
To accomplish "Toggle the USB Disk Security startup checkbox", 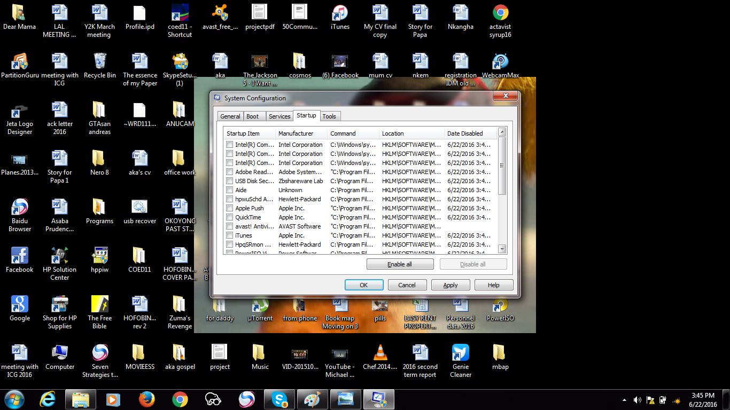I will [x=229, y=181].
